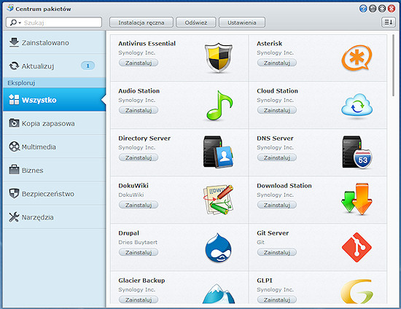Viewport: 401px width, 309px height.
Task: Click the DNS Server icon with 53 badge
Action: (357, 152)
